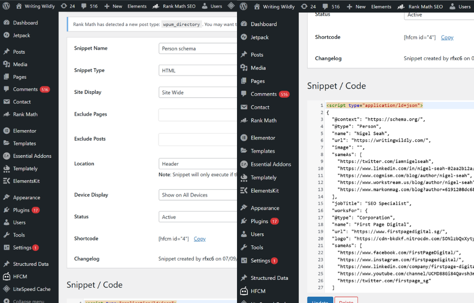Open the New menu in admin bar
The image size is (474, 303).
114,7
